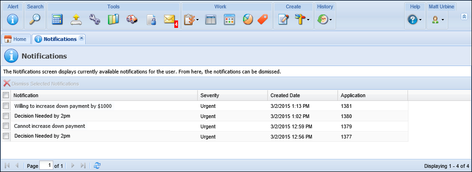Screen dimensions: 472x172
Task: Check the 'Willing to increase down payment' row checkbox
Action: [x=6, y=106]
